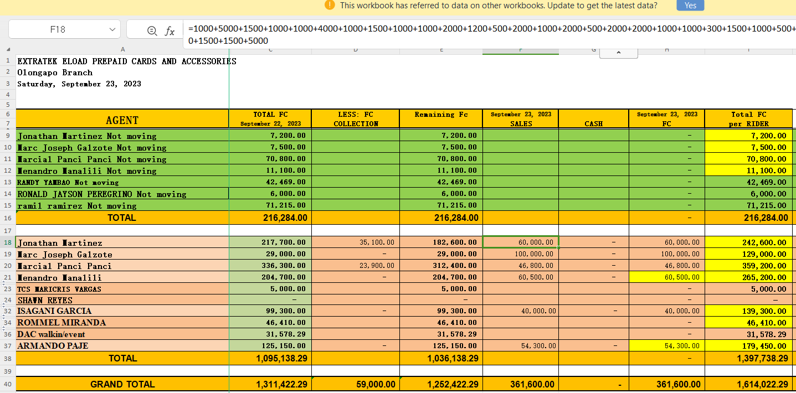Expand hidden rows between rows 21 and 23

pyautogui.click(x=5, y=283)
